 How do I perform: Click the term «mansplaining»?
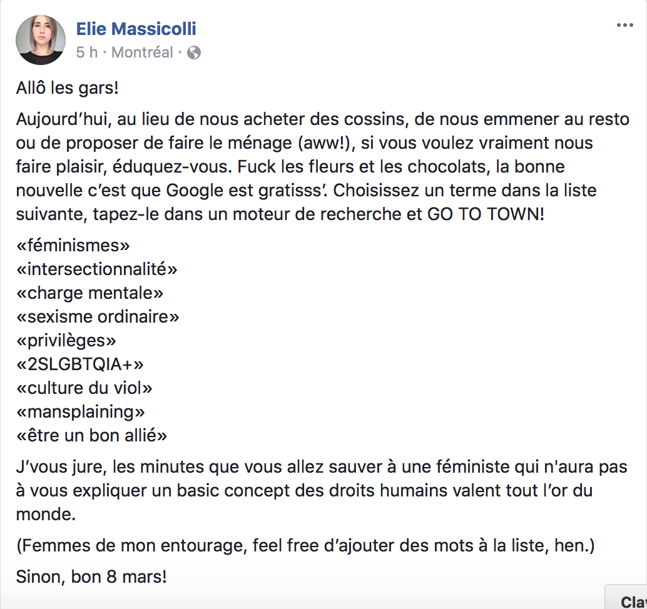[81, 412]
